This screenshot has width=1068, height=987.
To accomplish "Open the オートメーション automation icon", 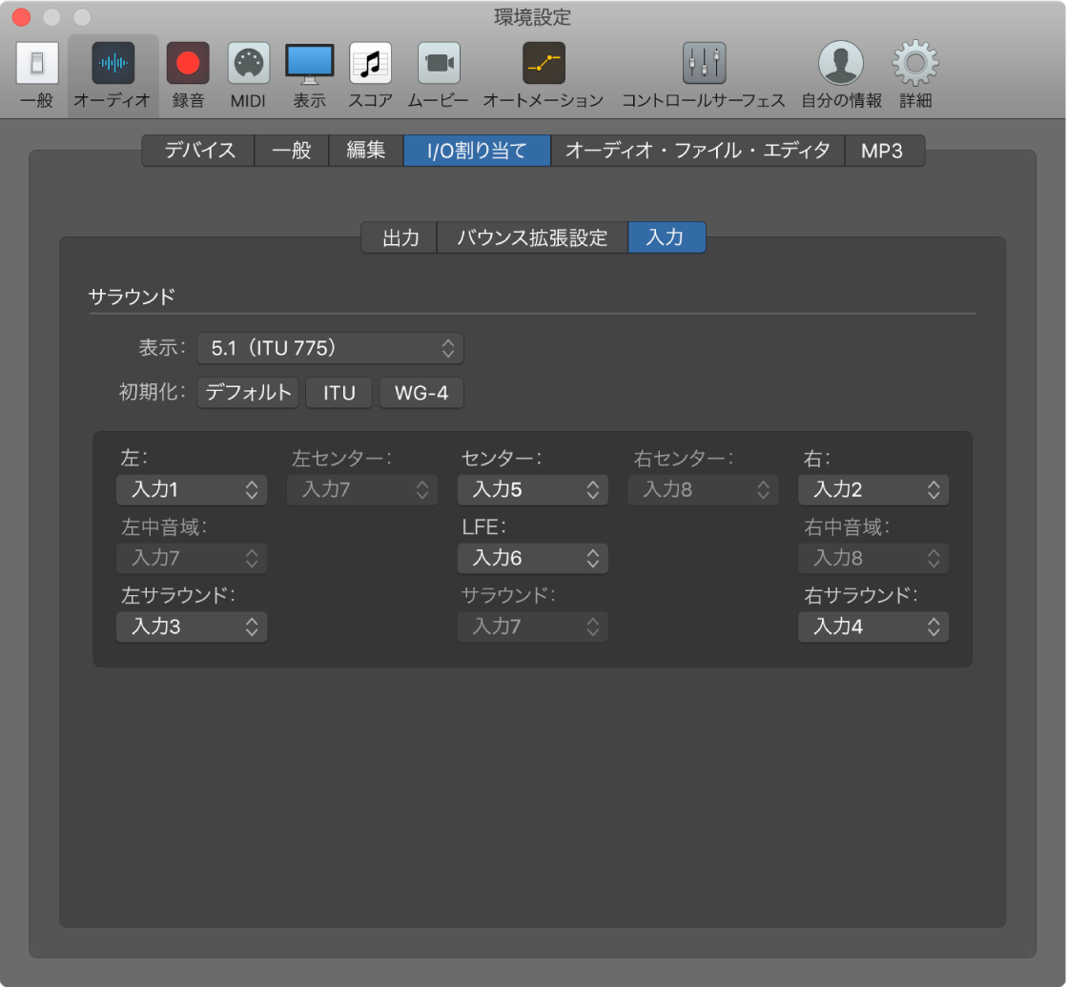I will (x=544, y=64).
